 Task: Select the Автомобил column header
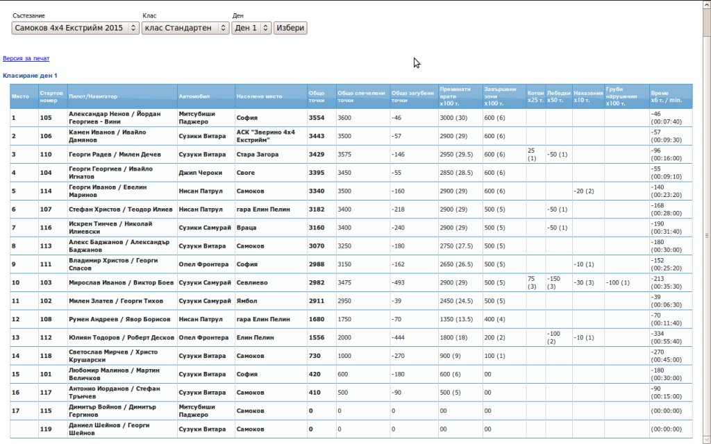click(194, 96)
